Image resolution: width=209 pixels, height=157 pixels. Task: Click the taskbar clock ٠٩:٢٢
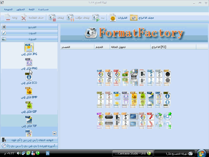point(9,153)
